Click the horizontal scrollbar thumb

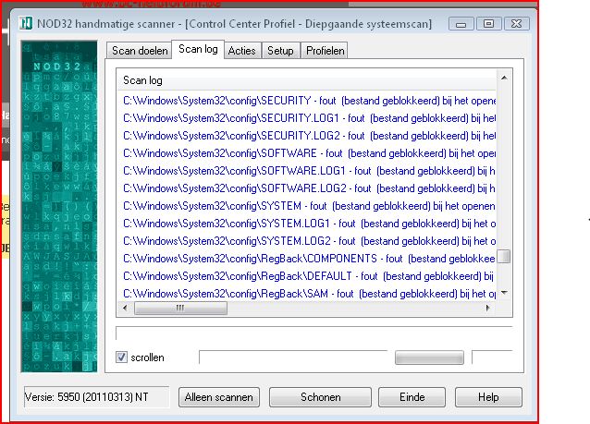[x=180, y=309]
